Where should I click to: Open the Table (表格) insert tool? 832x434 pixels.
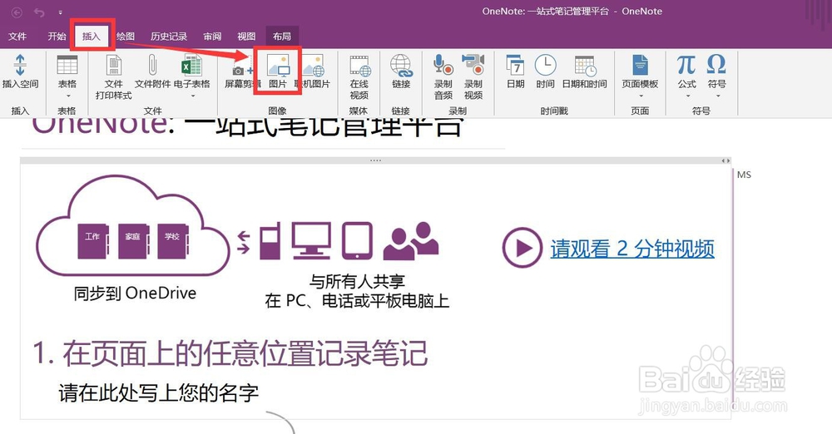[x=67, y=72]
